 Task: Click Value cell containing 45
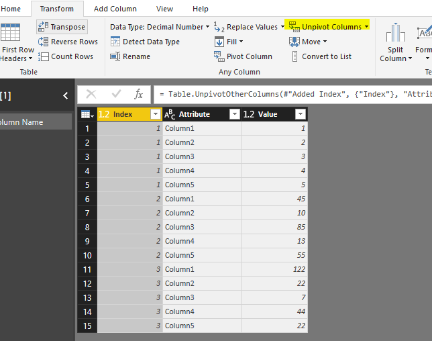coord(274,199)
